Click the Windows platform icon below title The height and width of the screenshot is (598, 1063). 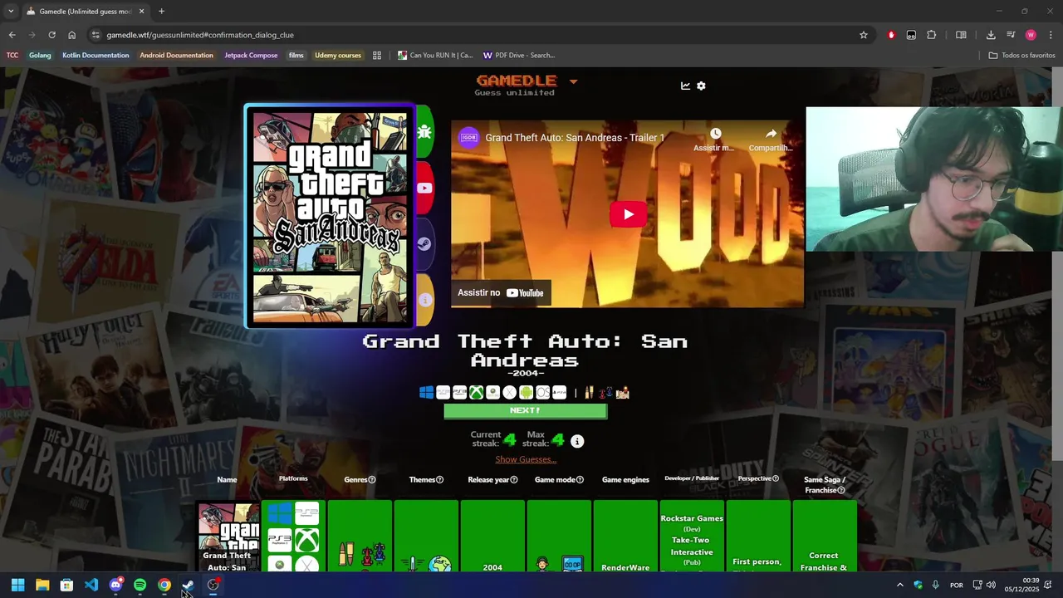tap(426, 393)
